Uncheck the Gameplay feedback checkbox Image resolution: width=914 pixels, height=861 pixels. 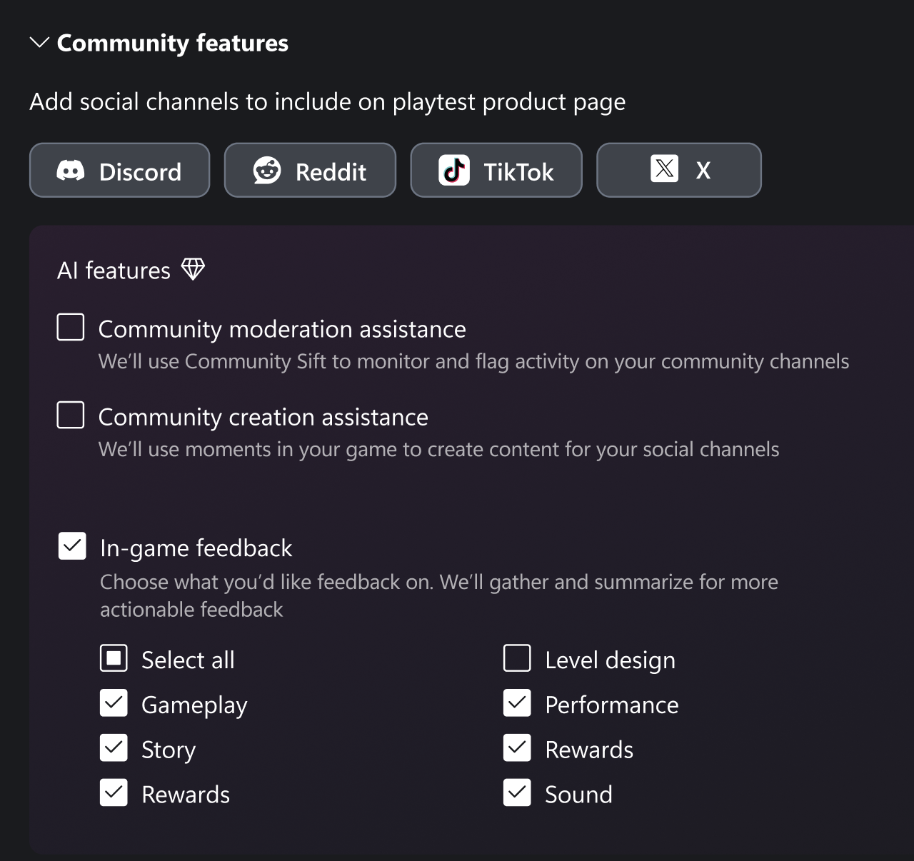[x=114, y=703]
